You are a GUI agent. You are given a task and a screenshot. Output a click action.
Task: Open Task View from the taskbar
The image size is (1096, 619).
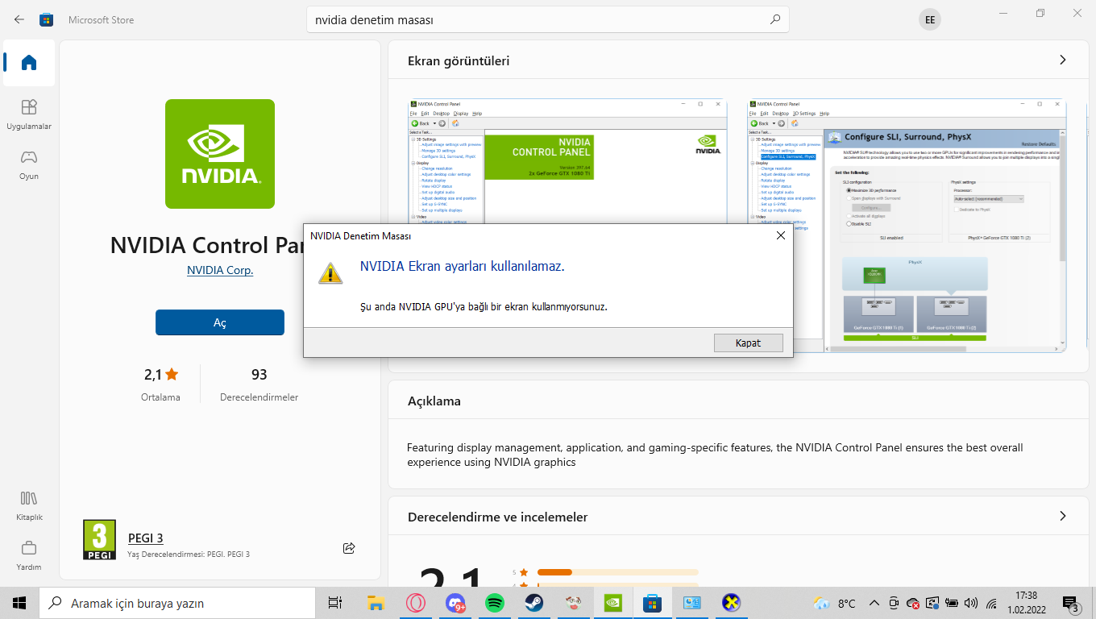[x=335, y=603]
